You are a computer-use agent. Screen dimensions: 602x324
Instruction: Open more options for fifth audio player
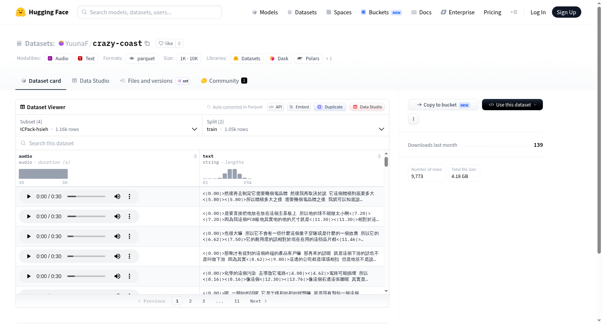point(129,276)
